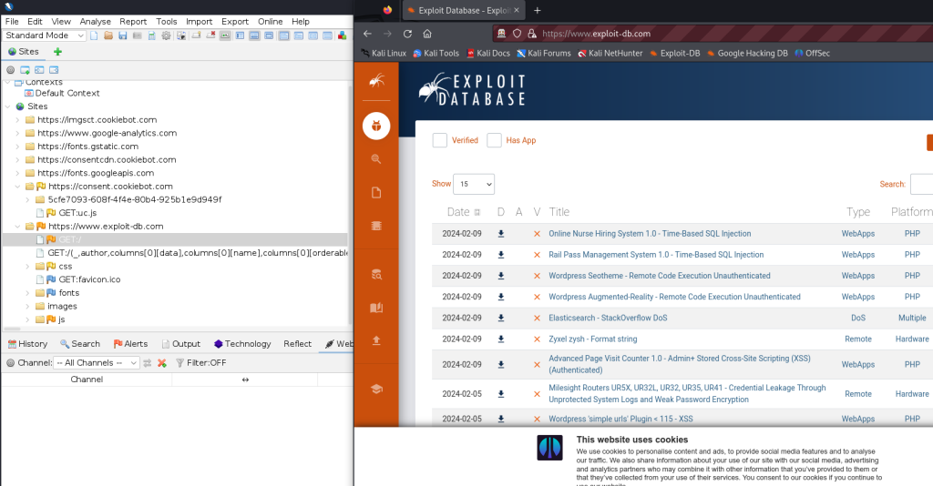Screen dimensions: 933x486
Task: Click the Persist Session save icon
Action: pos(123,35)
